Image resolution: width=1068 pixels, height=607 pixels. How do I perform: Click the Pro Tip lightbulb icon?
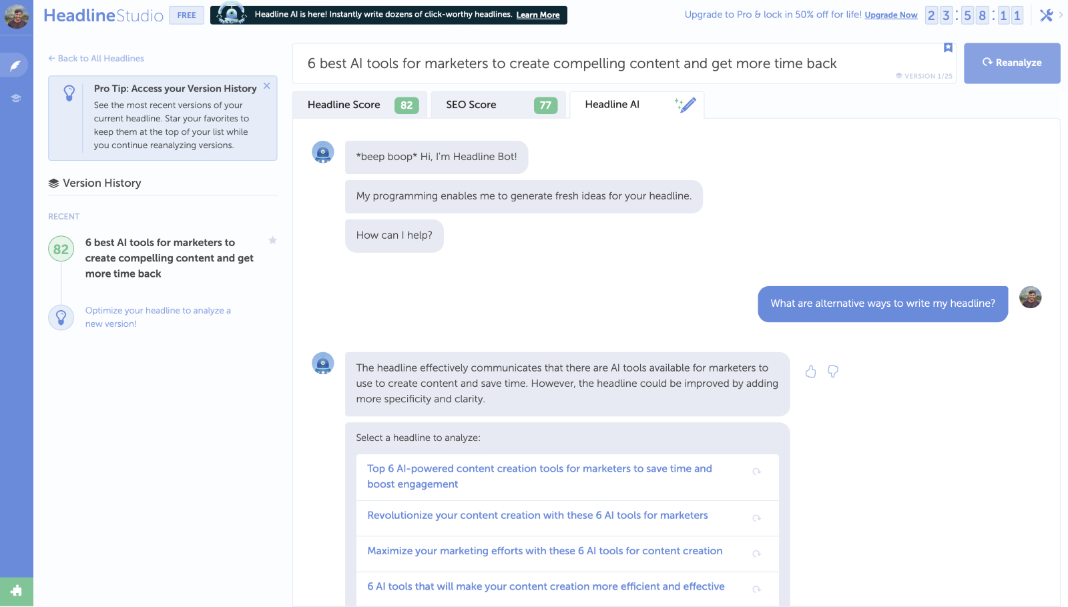pos(69,93)
